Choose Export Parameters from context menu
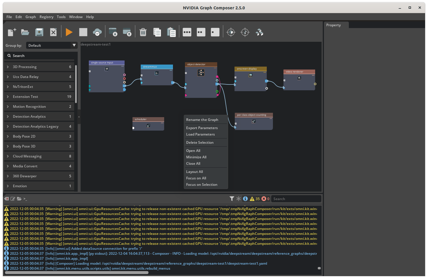 pos(206,128)
